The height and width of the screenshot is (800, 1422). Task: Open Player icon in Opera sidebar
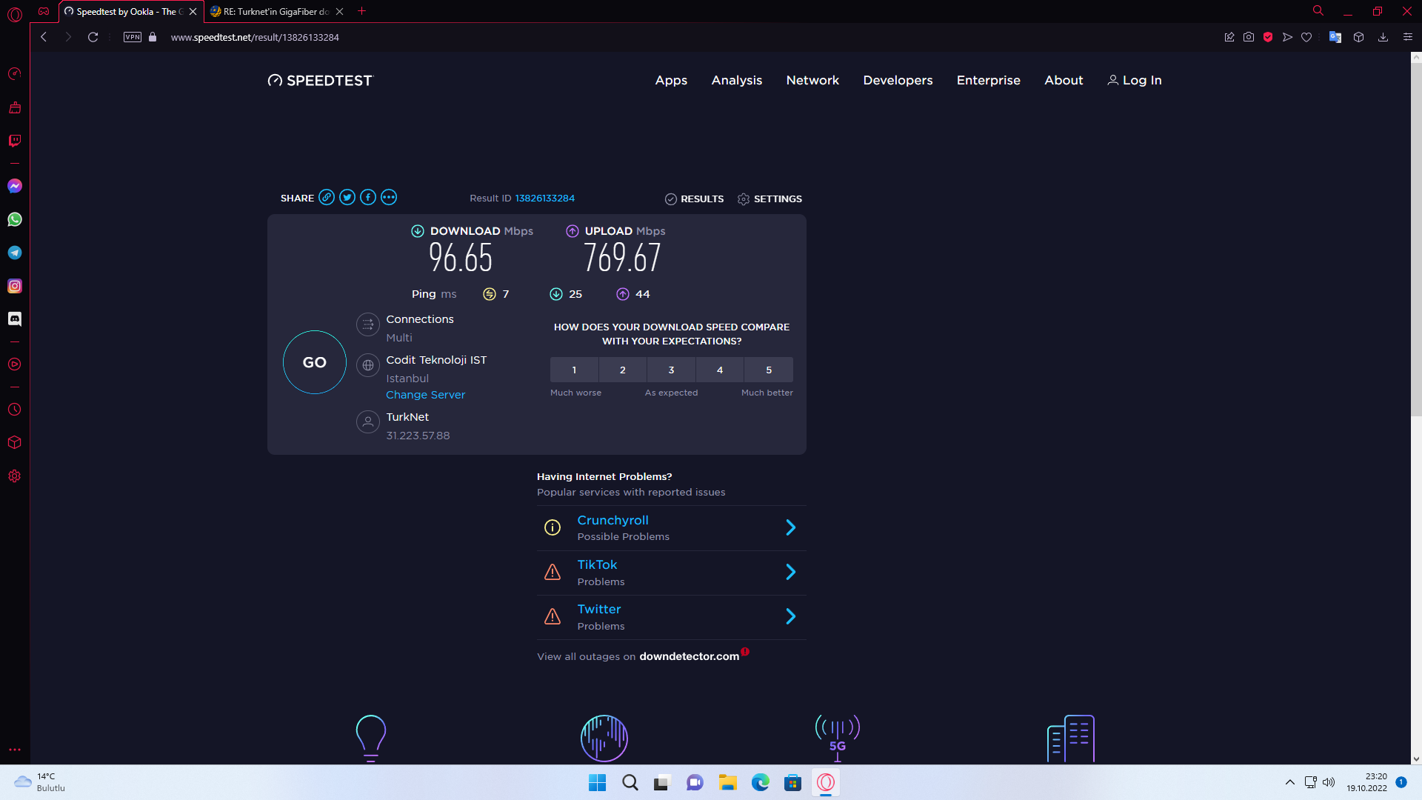pyautogui.click(x=15, y=364)
